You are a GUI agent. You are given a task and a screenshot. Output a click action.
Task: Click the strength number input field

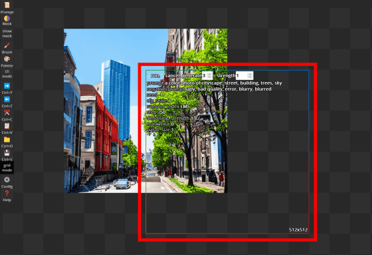click(244, 76)
